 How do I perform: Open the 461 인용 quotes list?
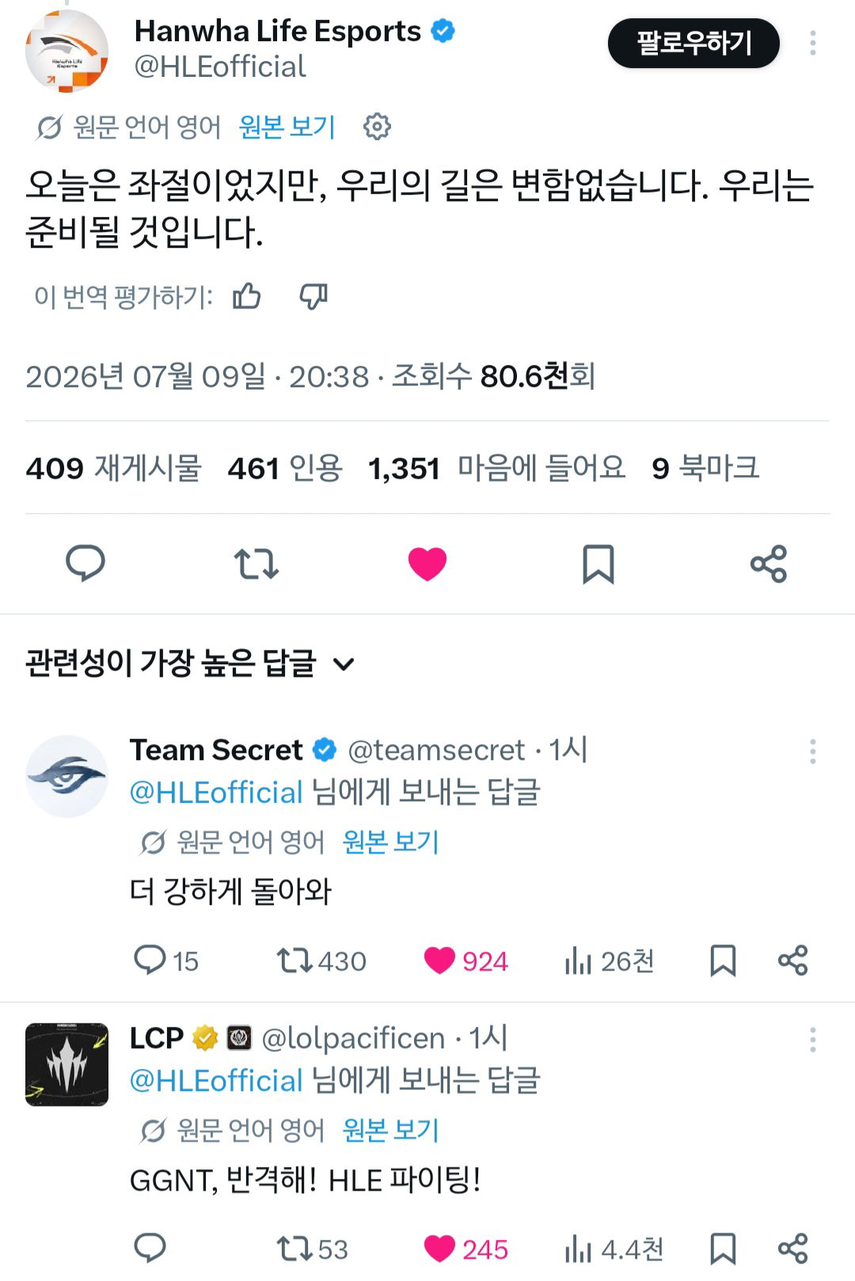285,468
